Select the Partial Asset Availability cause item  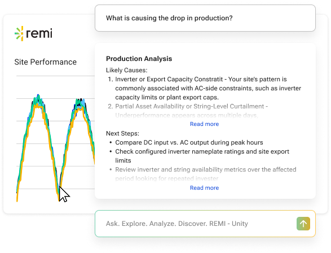(x=188, y=111)
